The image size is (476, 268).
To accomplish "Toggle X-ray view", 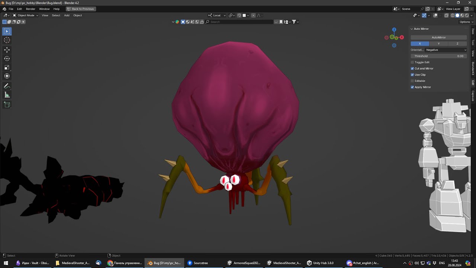I will point(446,15).
